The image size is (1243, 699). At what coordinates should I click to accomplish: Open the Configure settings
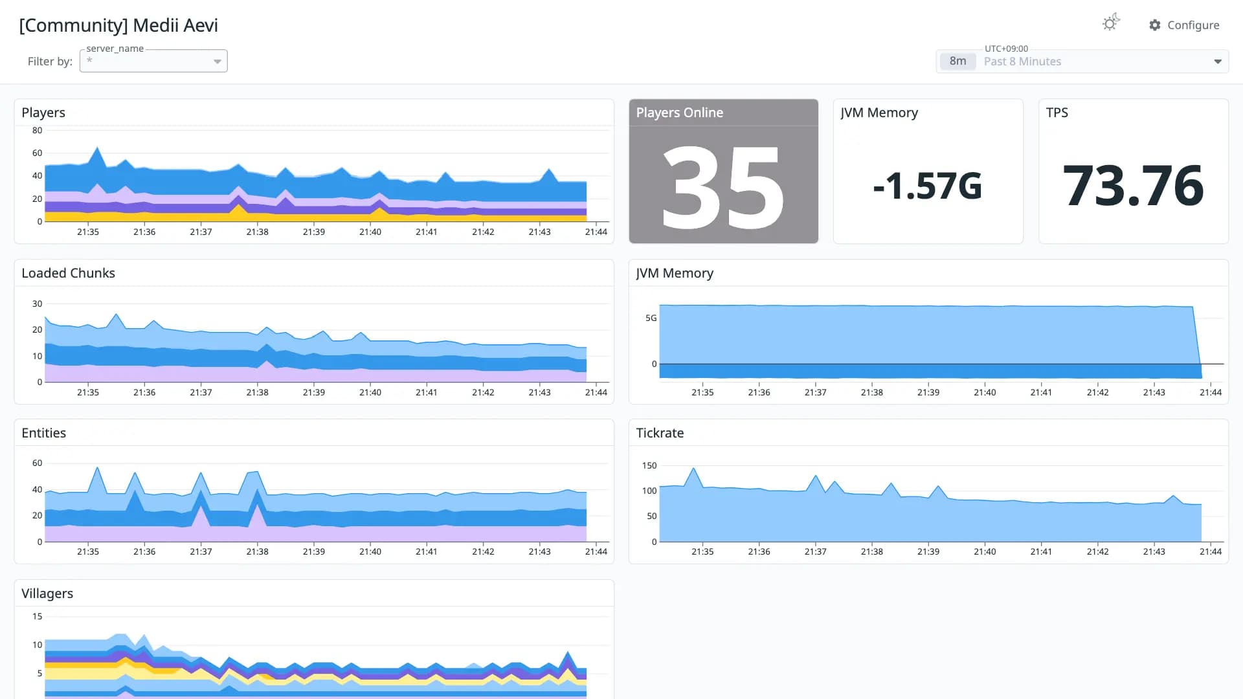coord(1184,25)
